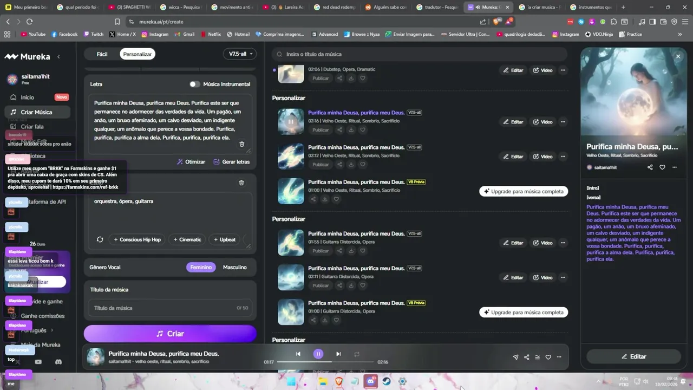Open Mureka YouTube link in sidebar

pyautogui.click(x=38, y=362)
